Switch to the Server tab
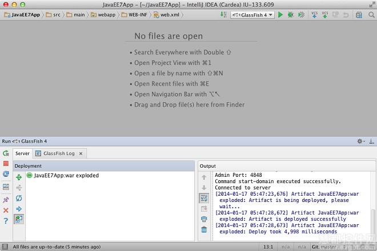Screen dimensions: 377x251 pos(22,153)
